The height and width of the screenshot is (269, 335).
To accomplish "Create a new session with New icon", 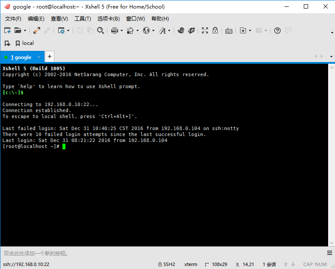I will (x=7, y=30).
